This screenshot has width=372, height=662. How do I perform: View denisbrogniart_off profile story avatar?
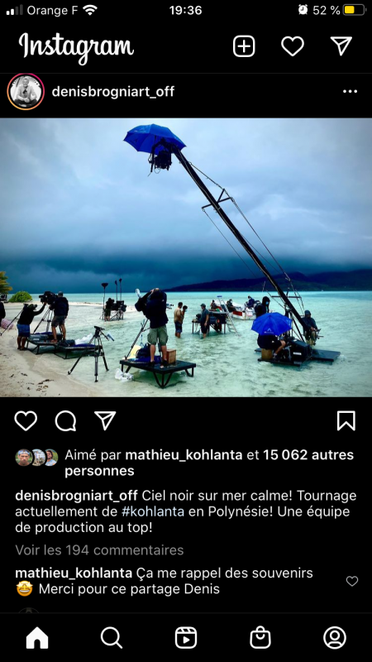point(26,92)
